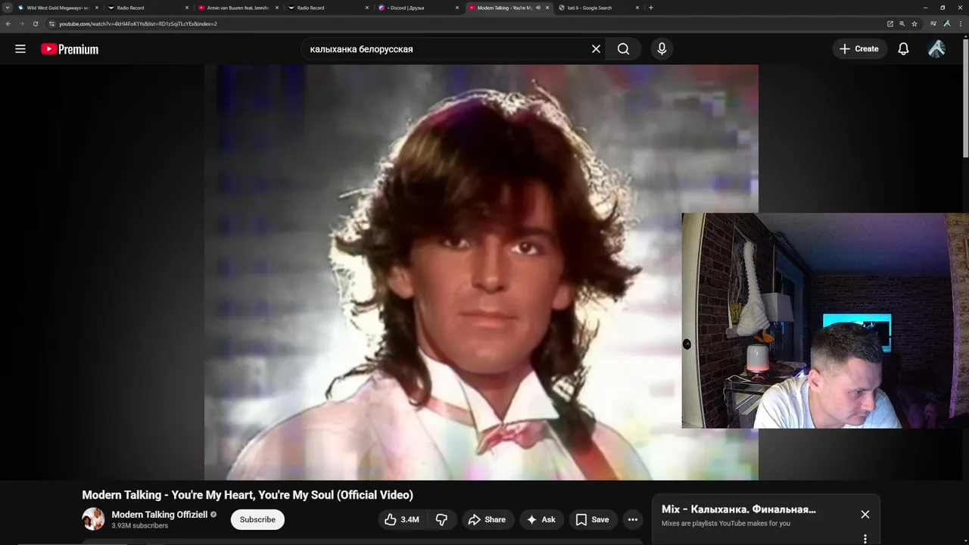This screenshot has height=545, width=969.
Task: Go to YouTube Premium home logo
Action: pyautogui.click(x=70, y=49)
